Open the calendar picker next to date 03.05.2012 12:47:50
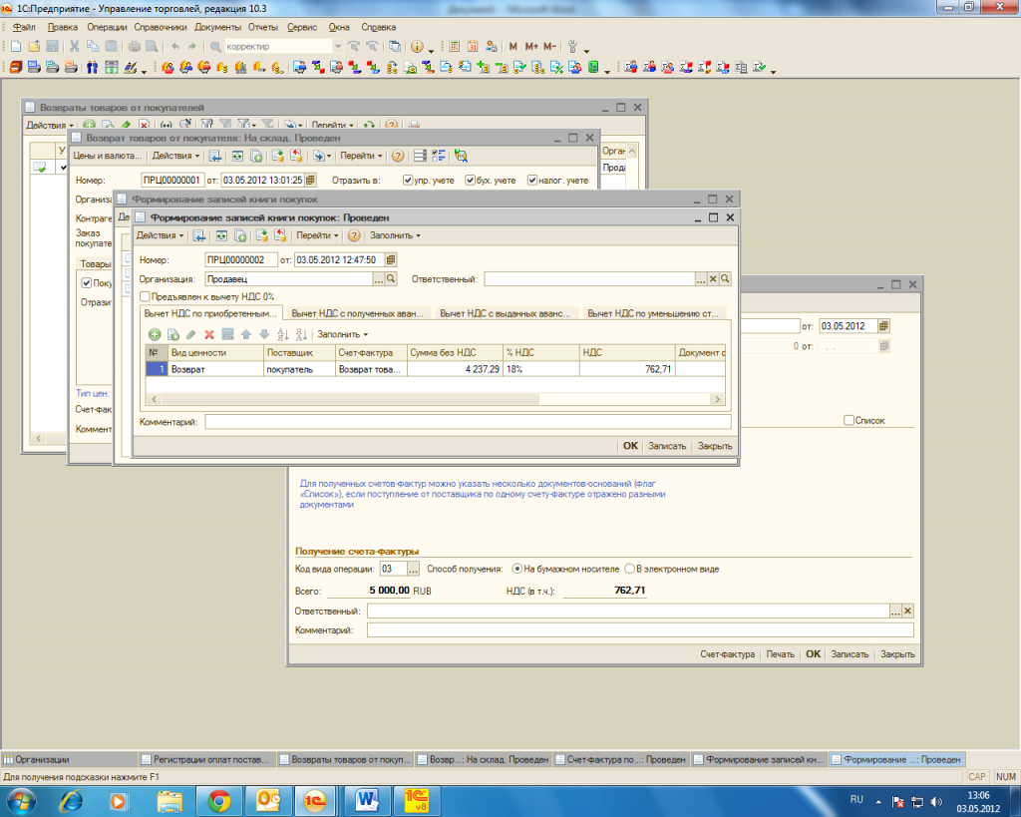1021x817 pixels. pyautogui.click(x=391, y=260)
